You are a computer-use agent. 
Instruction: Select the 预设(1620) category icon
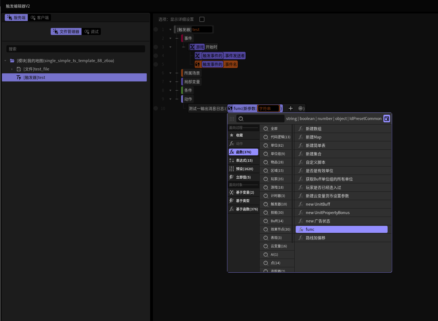pyautogui.click(x=232, y=168)
